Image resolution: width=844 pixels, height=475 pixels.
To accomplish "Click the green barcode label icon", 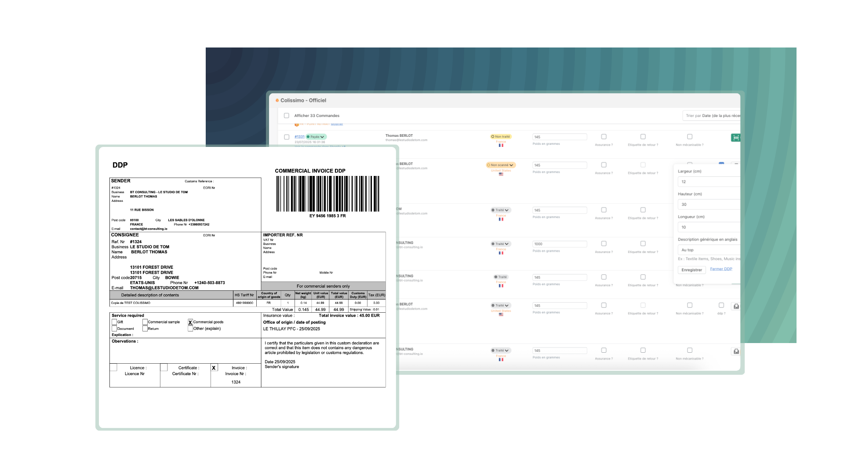I will (735, 138).
